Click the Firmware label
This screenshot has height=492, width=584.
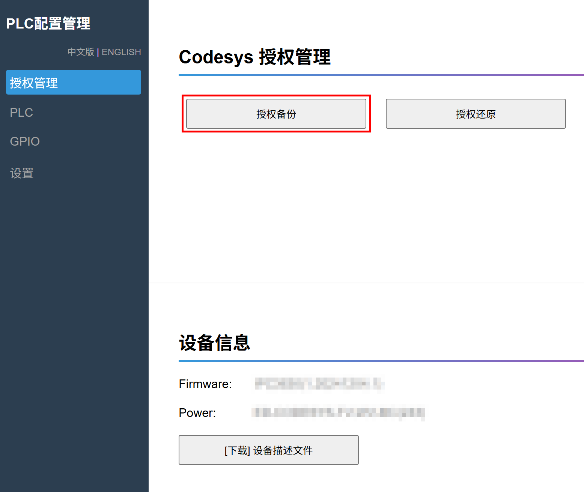205,384
